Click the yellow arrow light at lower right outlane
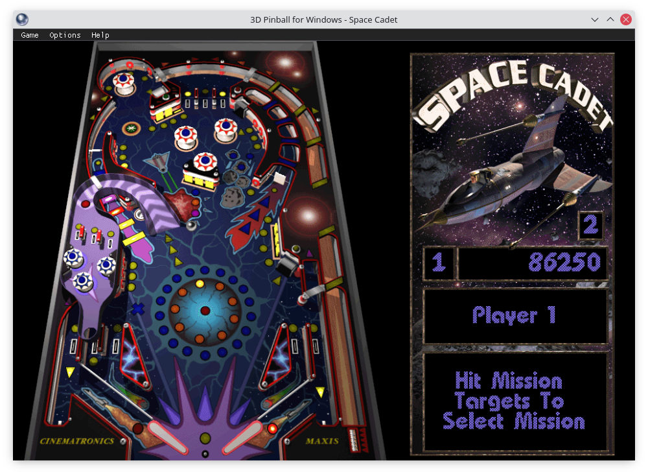648x476 pixels. 320,391
